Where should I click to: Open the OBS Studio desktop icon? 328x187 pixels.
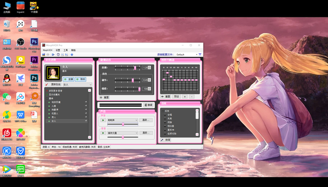click(20, 44)
